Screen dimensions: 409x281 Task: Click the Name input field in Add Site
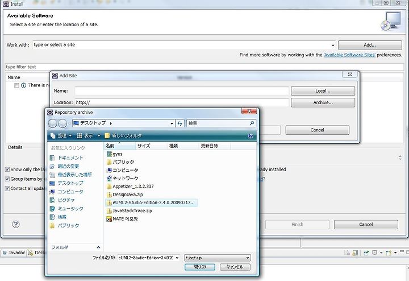pos(182,91)
